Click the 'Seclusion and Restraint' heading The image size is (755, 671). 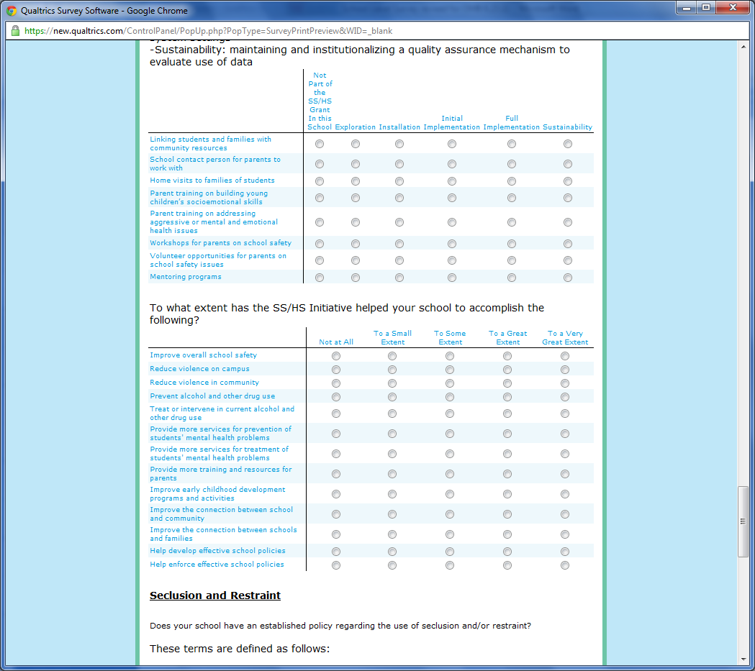214,595
